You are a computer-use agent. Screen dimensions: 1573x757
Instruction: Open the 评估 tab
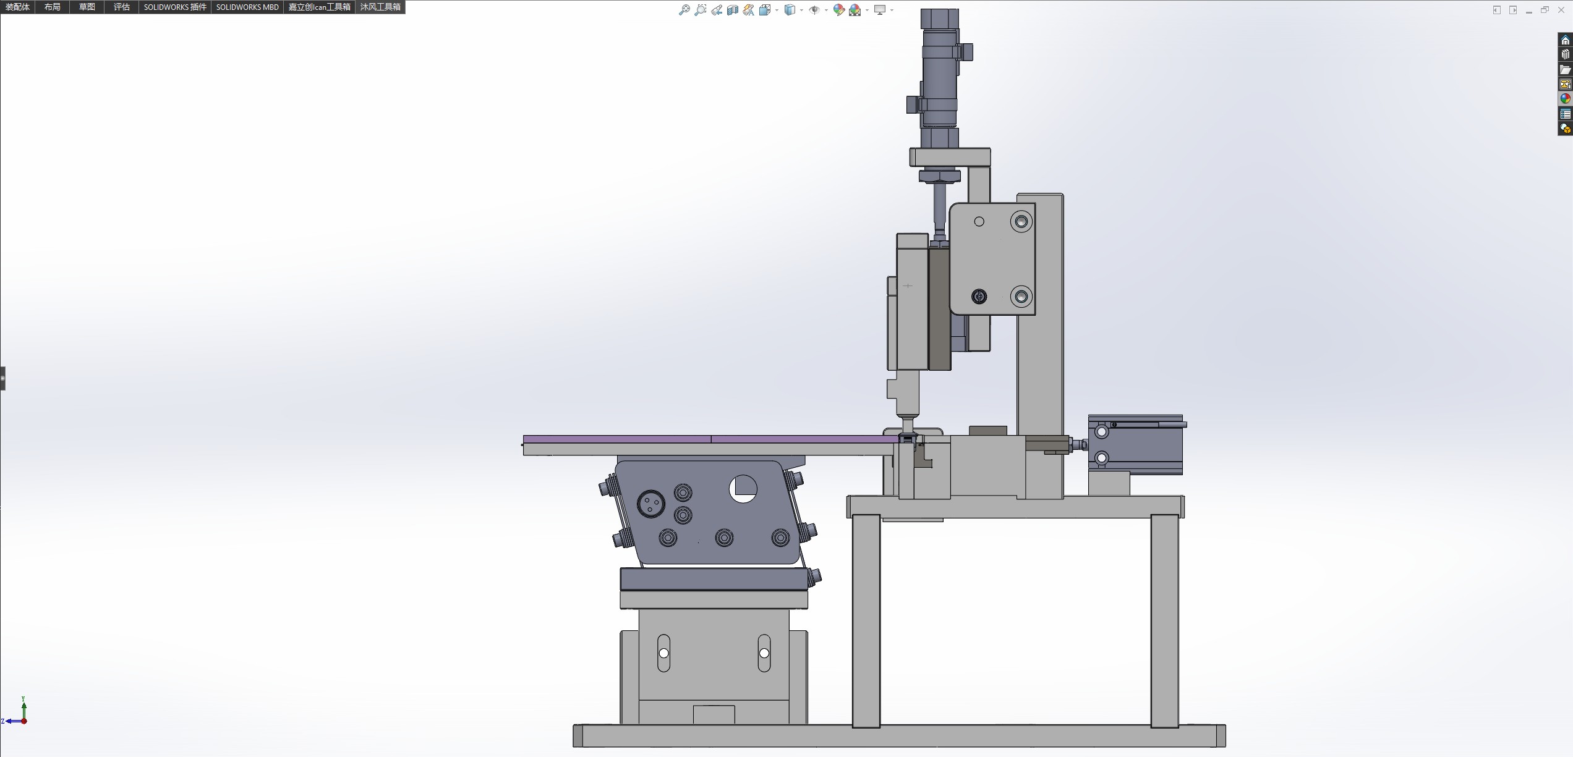[x=121, y=7]
